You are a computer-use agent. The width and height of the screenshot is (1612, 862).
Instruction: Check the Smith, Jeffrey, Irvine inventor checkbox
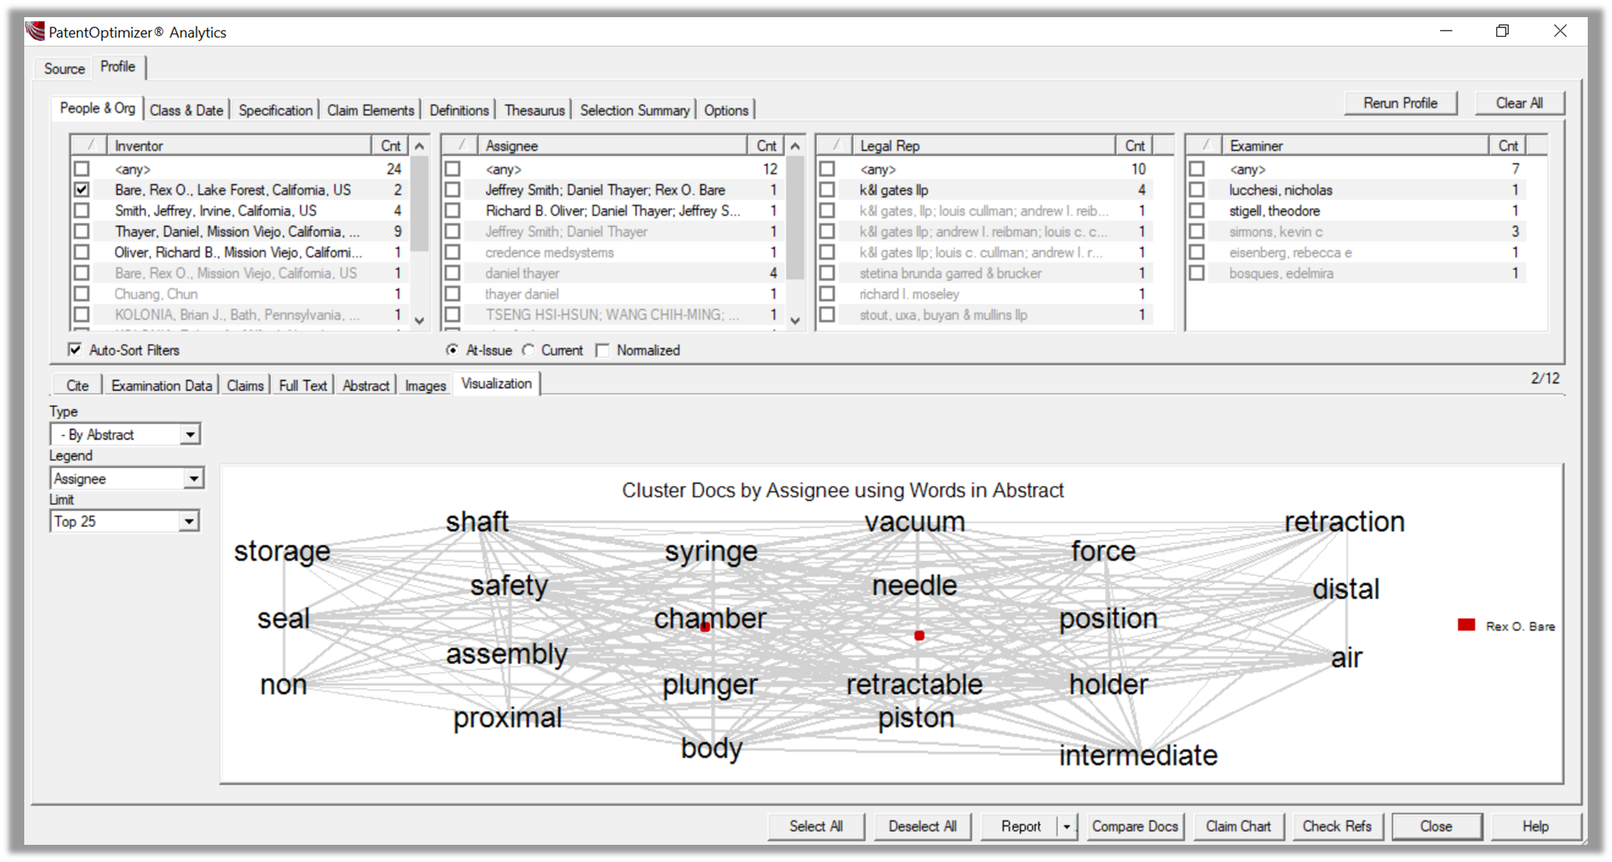[82, 211]
